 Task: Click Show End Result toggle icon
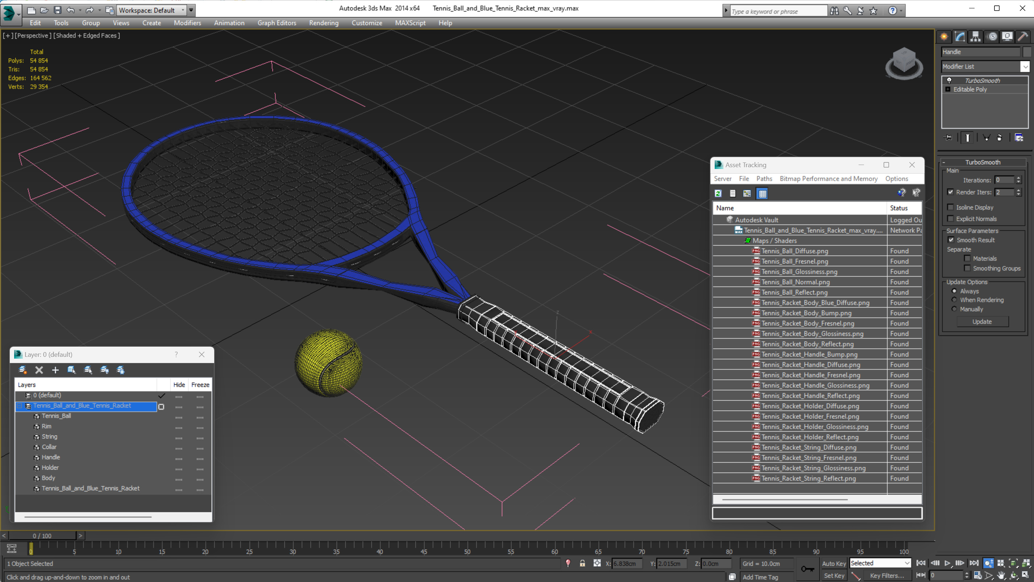967,138
